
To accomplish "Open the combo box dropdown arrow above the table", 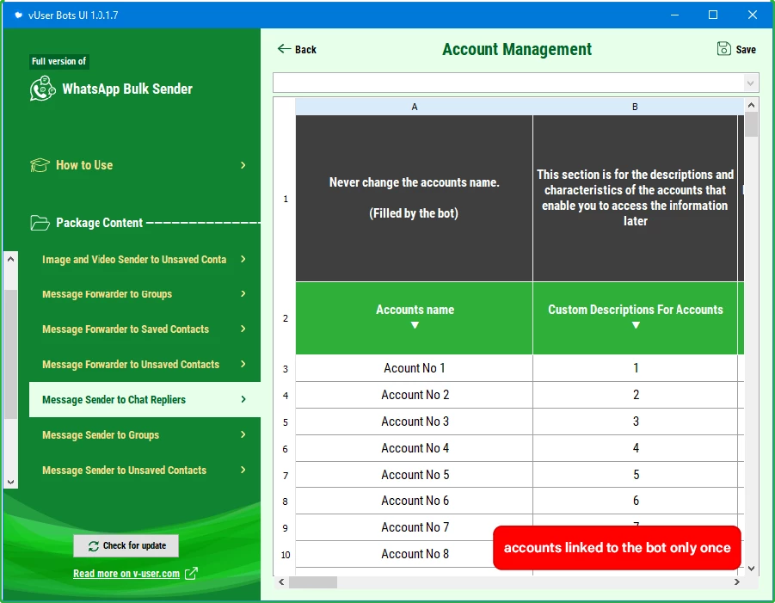I will coord(750,83).
